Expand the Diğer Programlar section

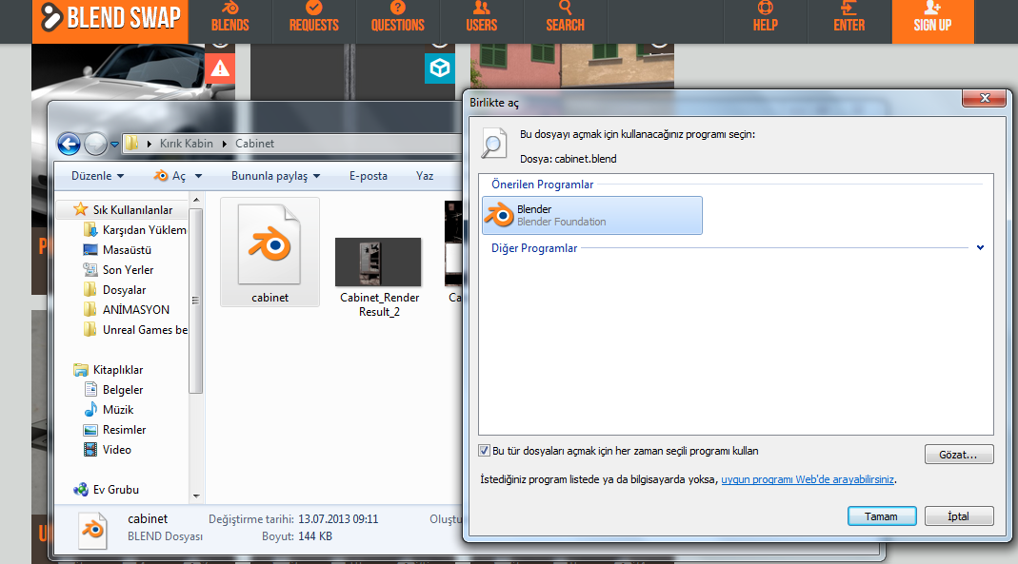[x=980, y=247]
